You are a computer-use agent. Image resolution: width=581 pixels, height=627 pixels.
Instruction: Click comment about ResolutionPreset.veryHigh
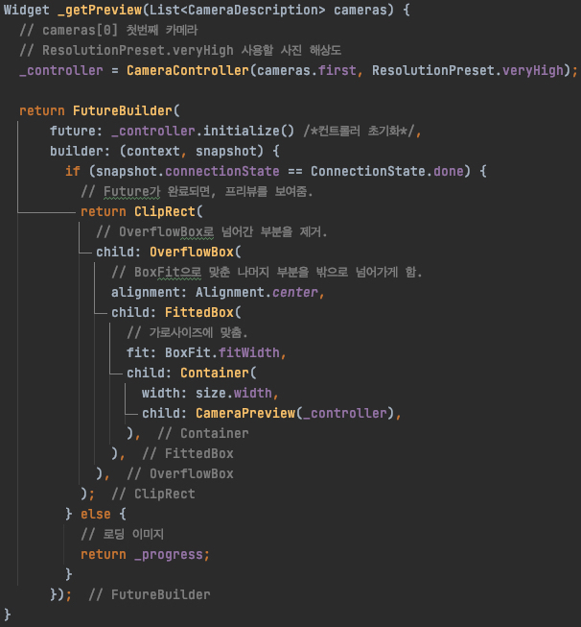[180, 50]
